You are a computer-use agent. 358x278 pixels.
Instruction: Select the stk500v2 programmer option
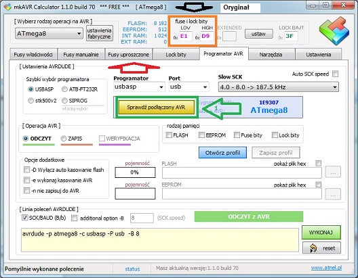31,100
